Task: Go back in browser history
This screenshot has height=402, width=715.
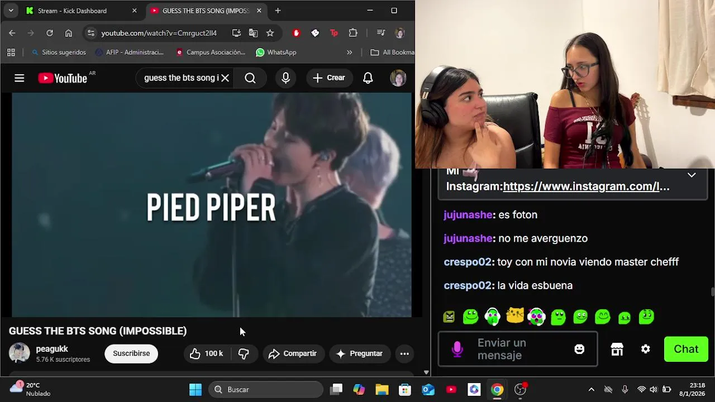Action: click(x=12, y=33)
